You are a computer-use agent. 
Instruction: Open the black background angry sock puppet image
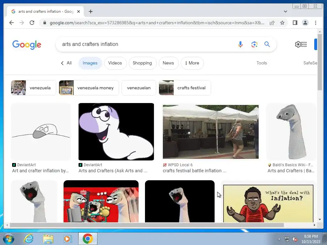click(179, 201)
